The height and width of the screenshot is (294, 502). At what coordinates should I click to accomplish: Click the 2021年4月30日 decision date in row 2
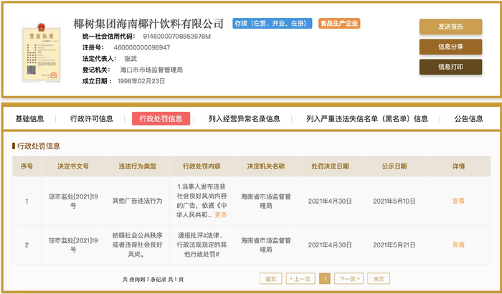[x=330, y=245]
